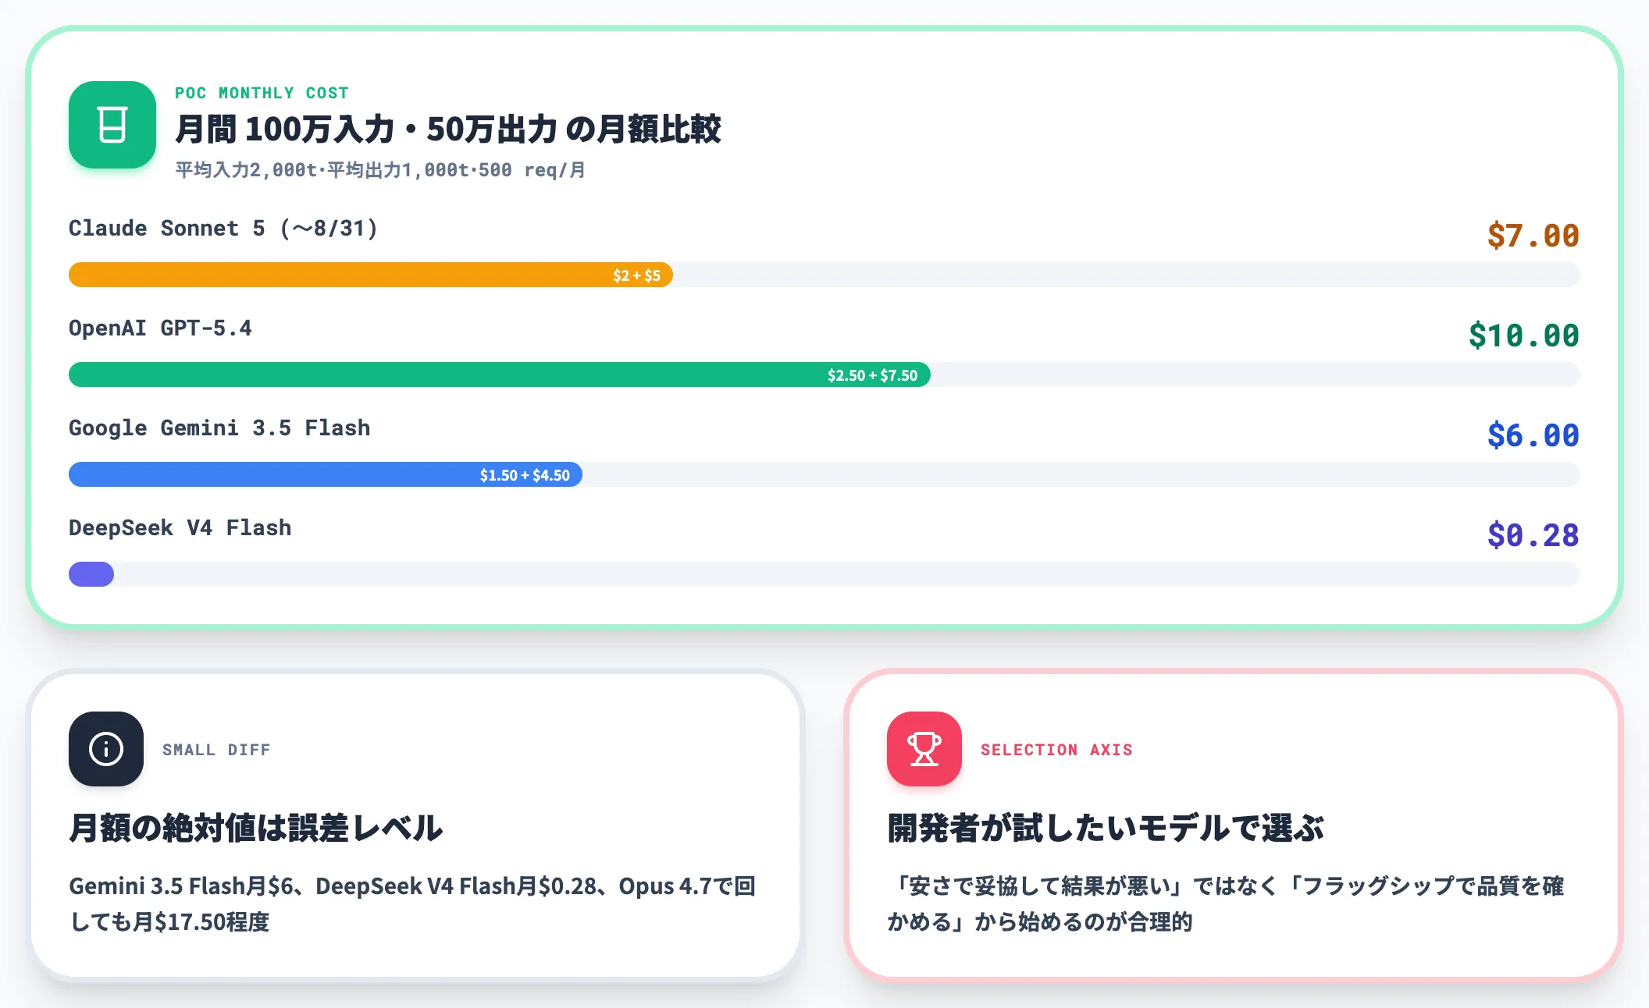Click the paragraph starting '「安さで妥協して結果が悪い」'
Image resolution: width=1649 pixels, height=1008 pixels.
pos(1226,904)
